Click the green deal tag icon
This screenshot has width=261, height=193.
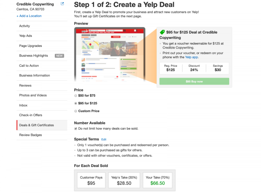pos(162,32)
